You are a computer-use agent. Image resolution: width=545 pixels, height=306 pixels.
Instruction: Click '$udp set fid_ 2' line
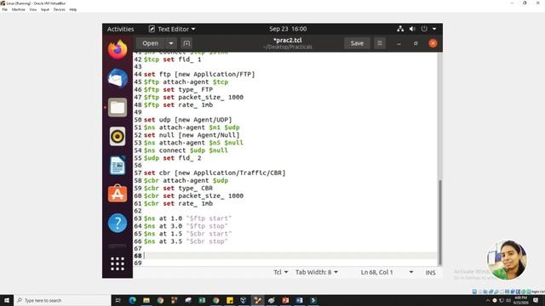pos(172,158)
